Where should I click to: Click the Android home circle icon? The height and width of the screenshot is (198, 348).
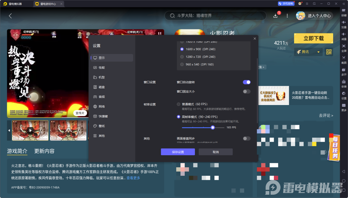(x=344, y=181)
